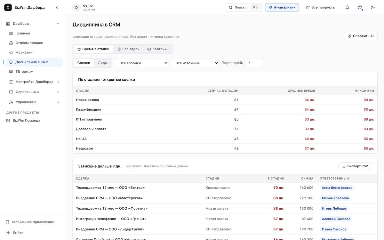
Task: Click Экспорт CSV button
Action: coord(355,166)
